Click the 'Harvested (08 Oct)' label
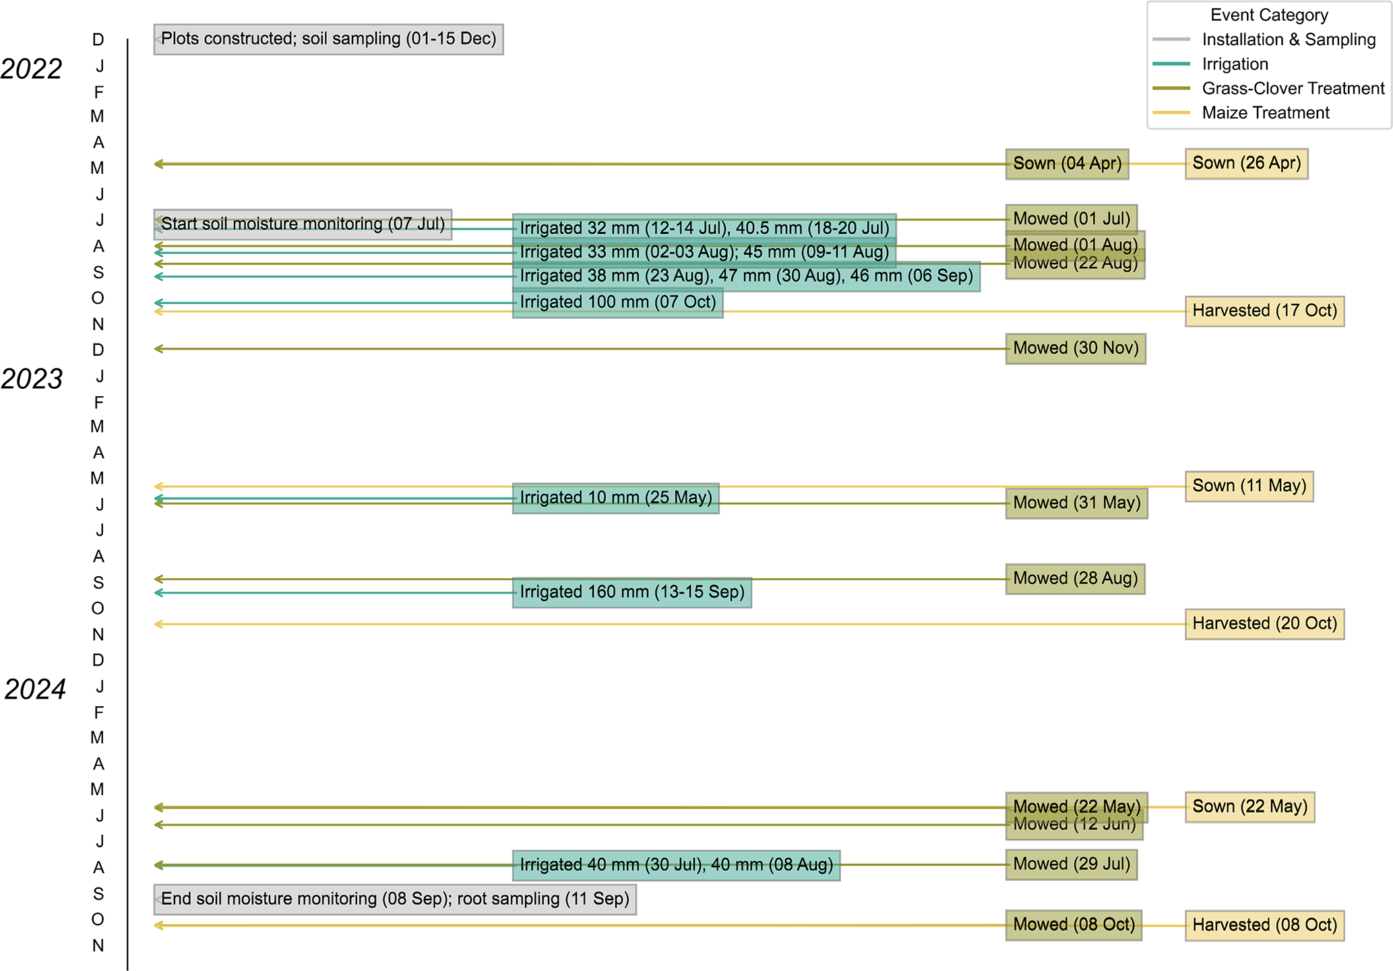1393x971 pixels. coord(1264,925)
